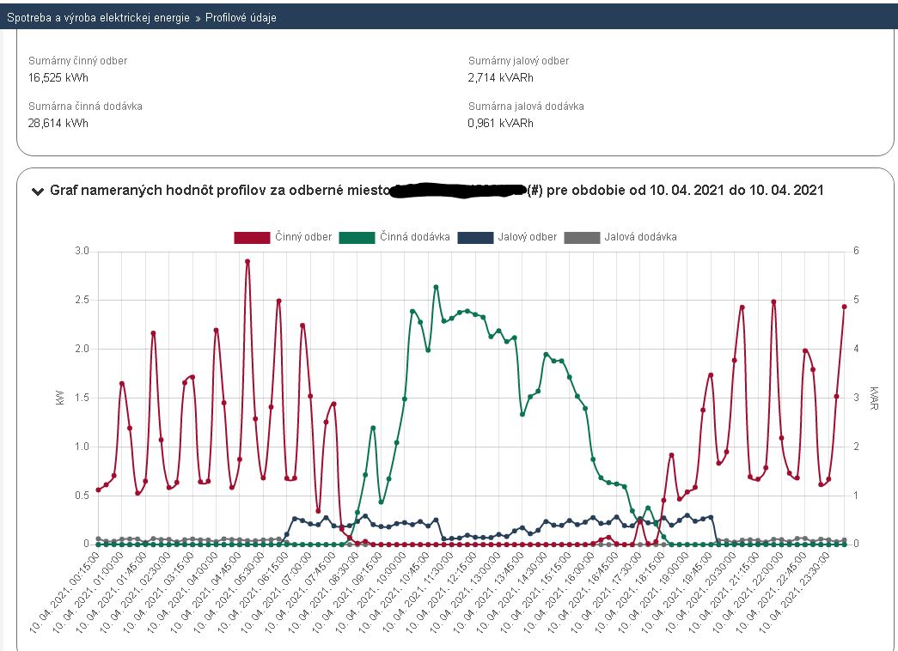The width and height of the screenshot is (898, 651).
Task: Click the red Činný odber legend swatch
Action: tap(252, 237)
